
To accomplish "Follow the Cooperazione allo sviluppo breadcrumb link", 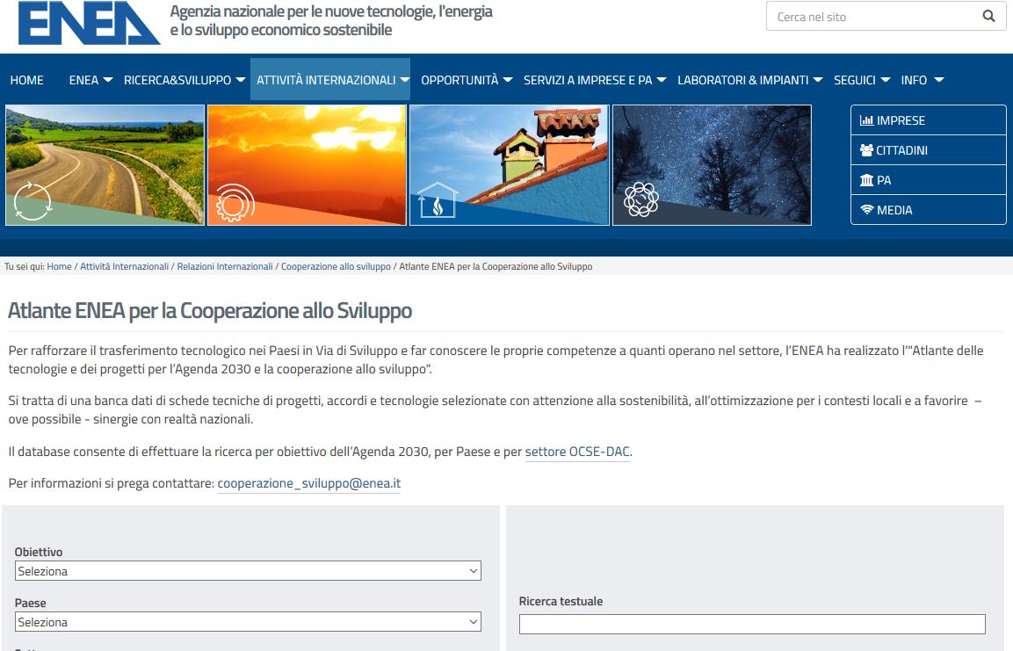I will pyautogui.click(x=336, y=266).
